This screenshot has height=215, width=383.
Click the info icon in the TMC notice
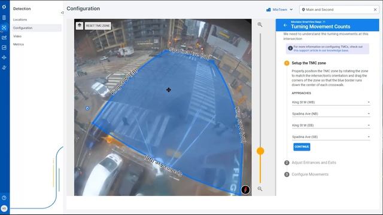point(290,48)
